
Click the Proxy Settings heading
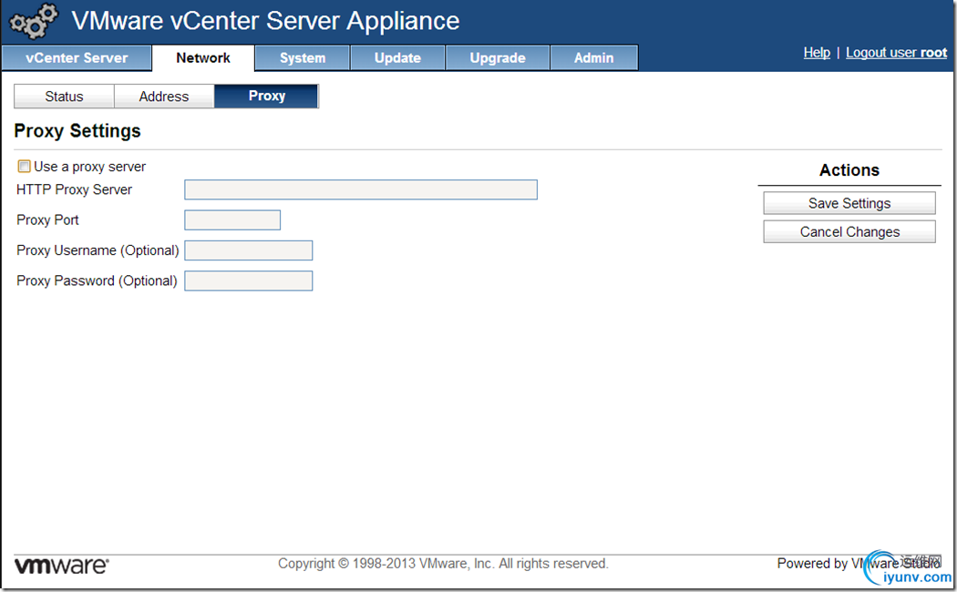point(77,131)
